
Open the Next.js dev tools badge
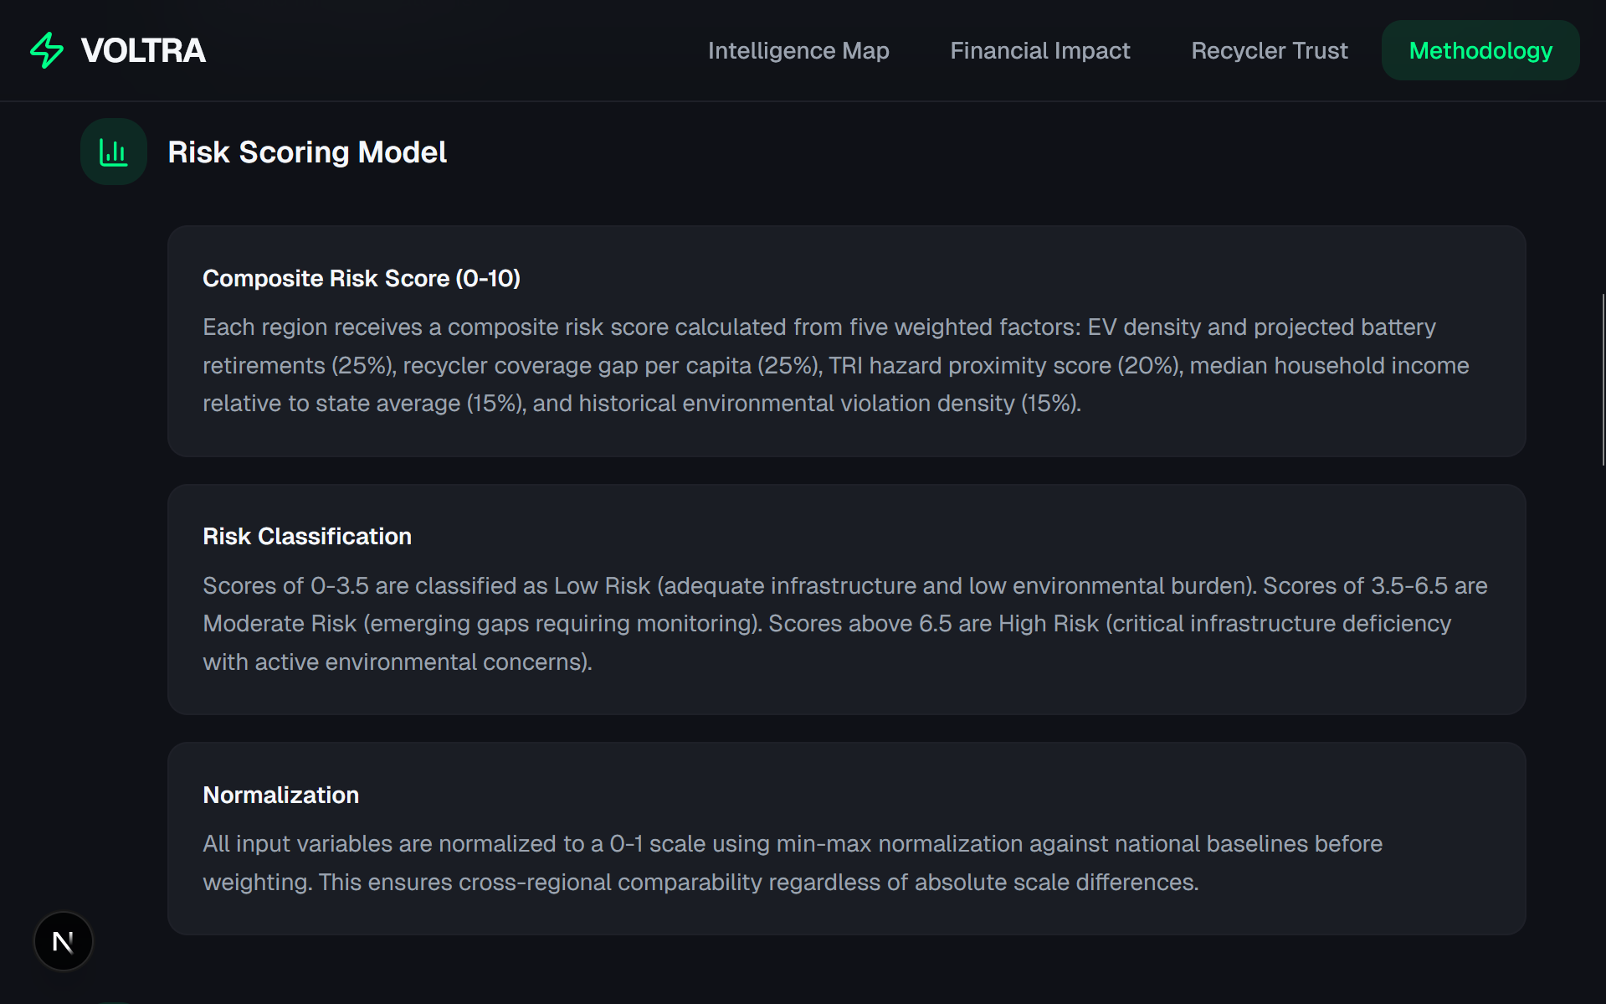coord(64,942)
